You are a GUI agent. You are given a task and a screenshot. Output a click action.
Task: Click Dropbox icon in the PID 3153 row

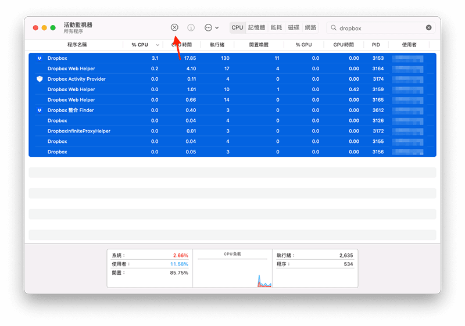40,58
